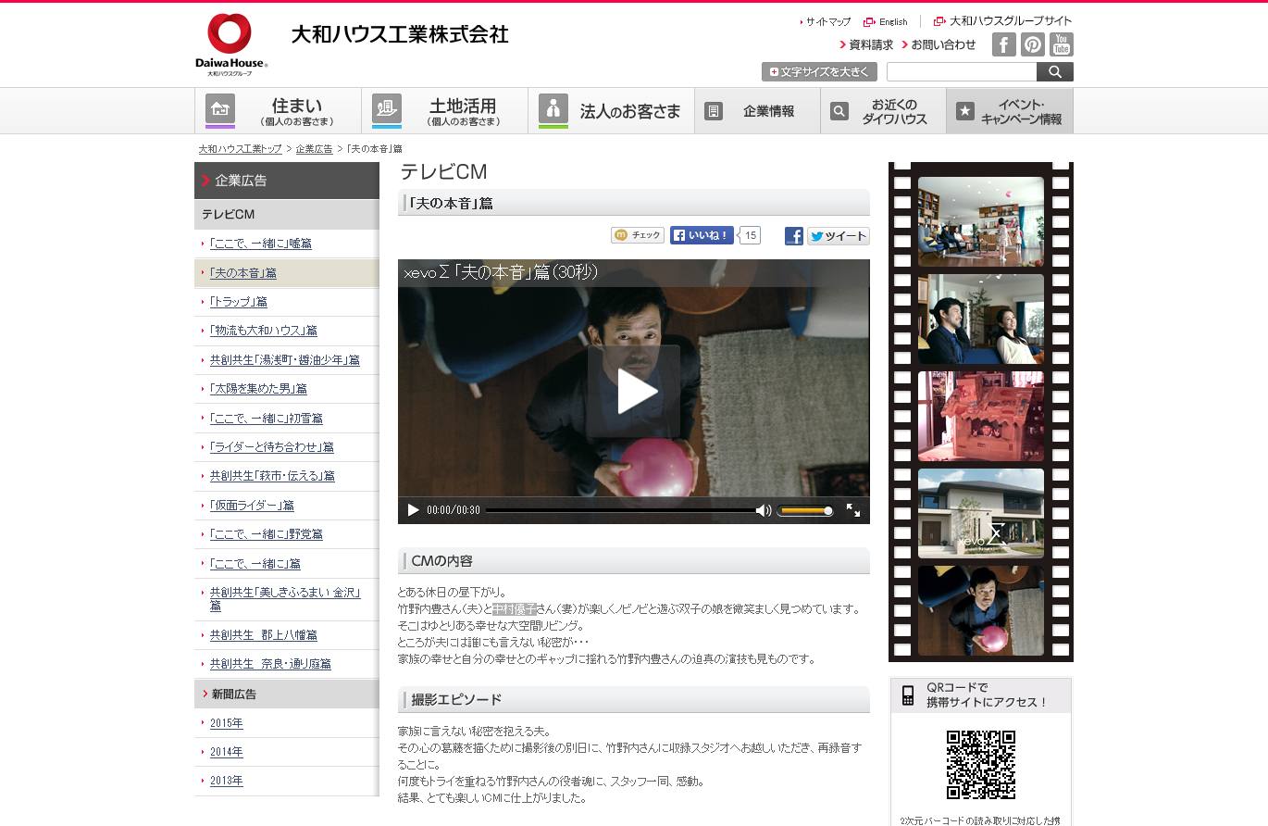Open the 企業広告 sidebar heading

tap(287, 181)
